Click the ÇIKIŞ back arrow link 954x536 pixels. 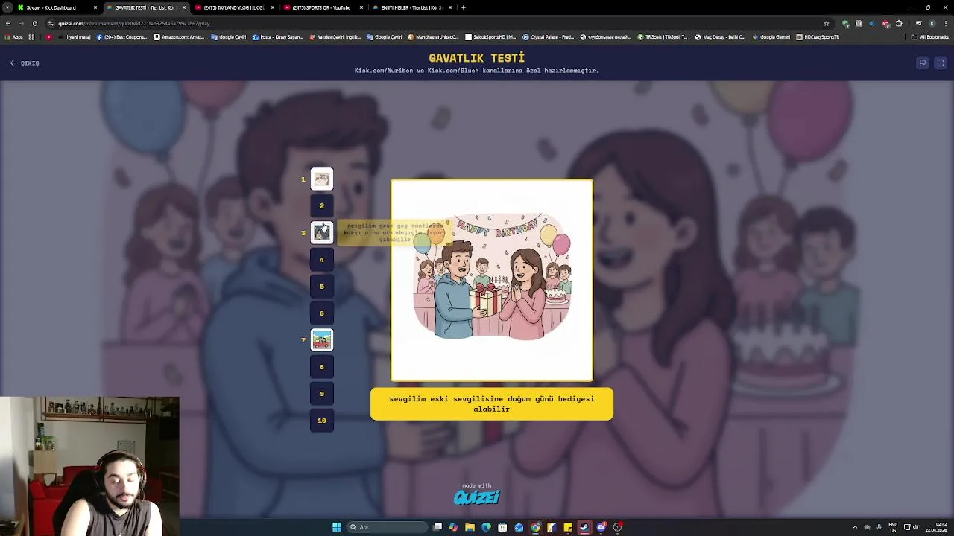pos(25,63)
